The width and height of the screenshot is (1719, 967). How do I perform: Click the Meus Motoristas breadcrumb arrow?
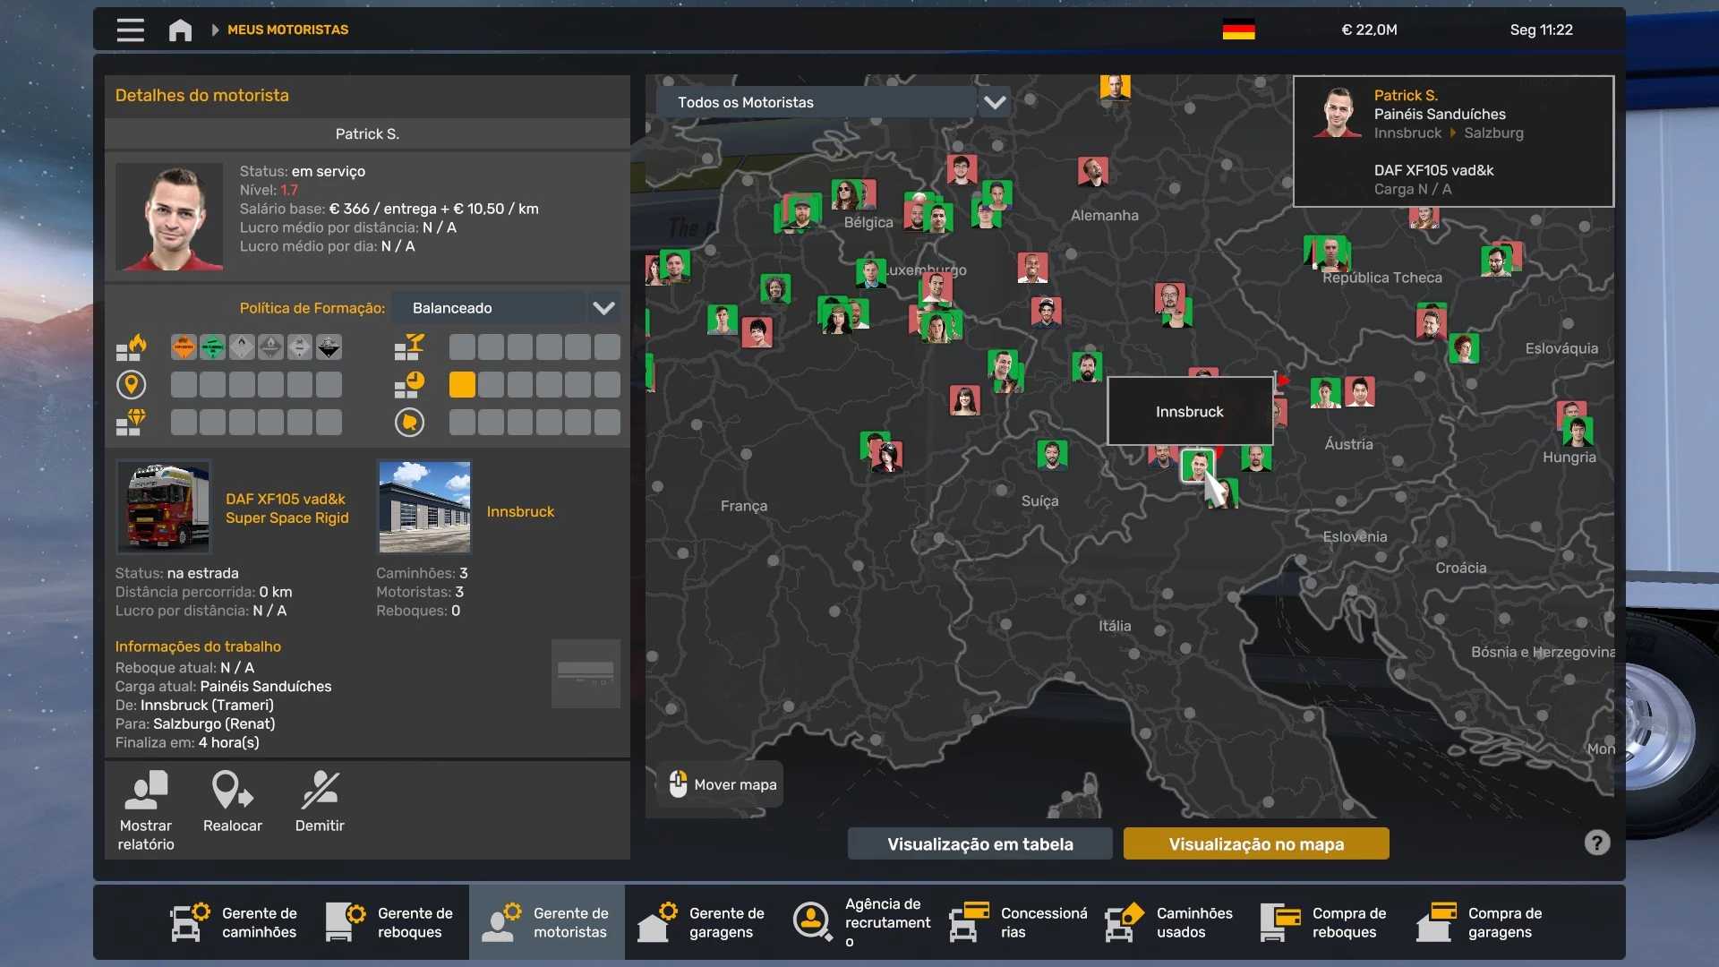pyautogui.click(x=215, y=30)
